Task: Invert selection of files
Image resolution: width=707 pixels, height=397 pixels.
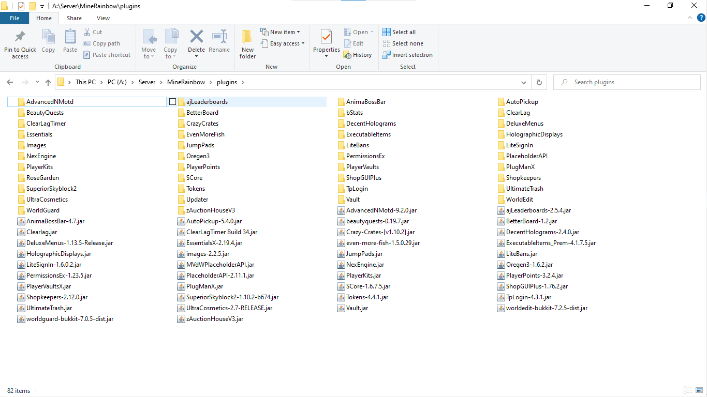Action: click(x=407, y=55)
